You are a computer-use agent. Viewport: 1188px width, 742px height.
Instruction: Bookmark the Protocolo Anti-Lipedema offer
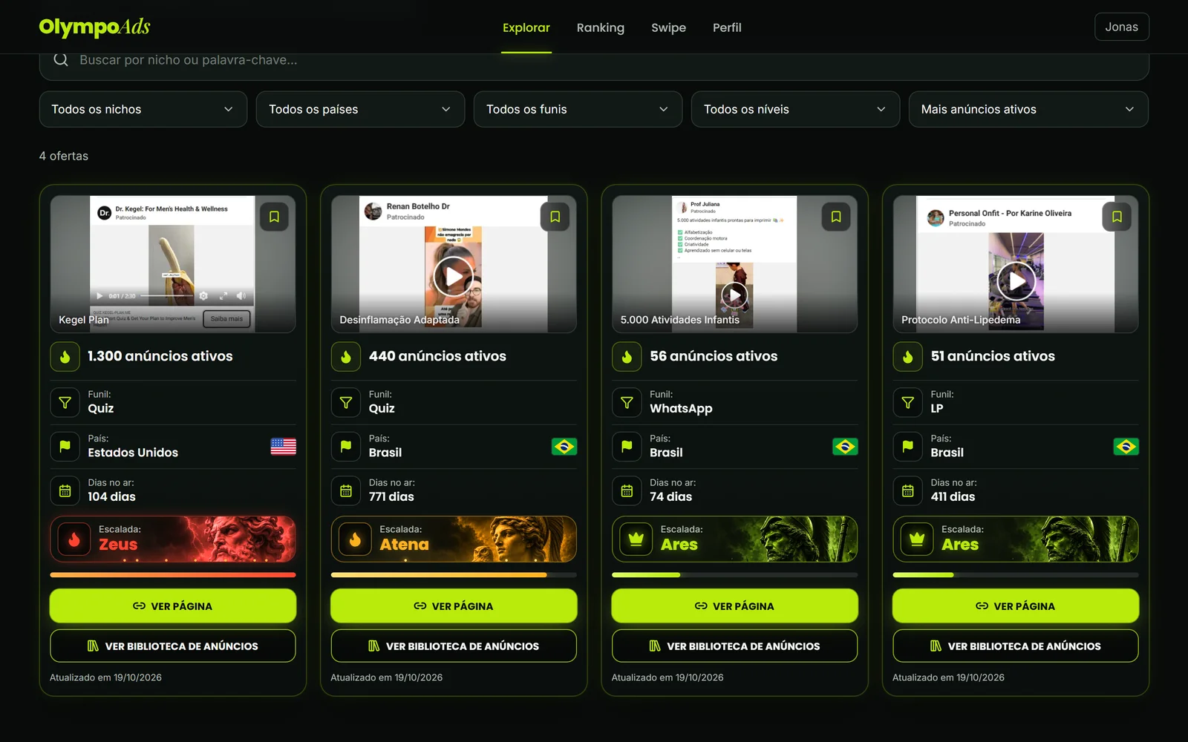(x=1117, y=217)
